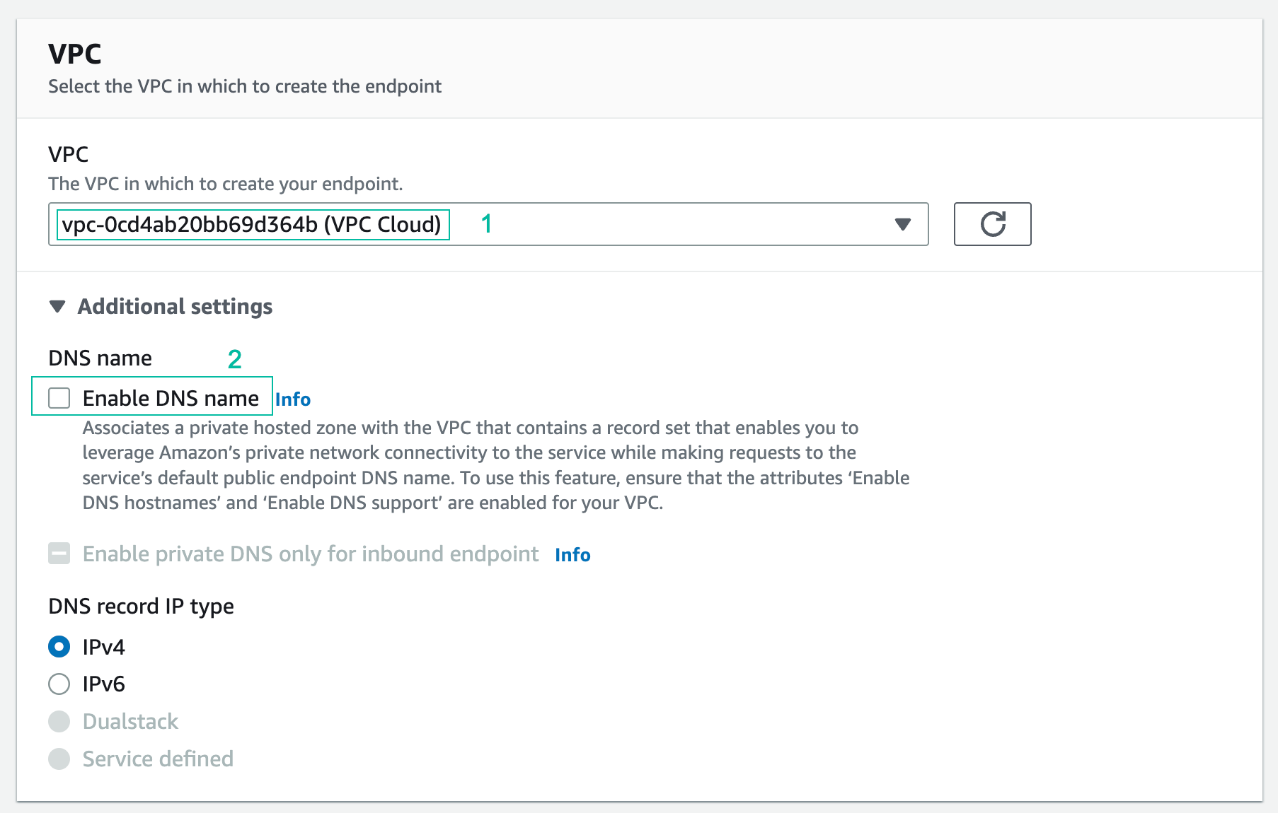Tick the Enable DNS name checkbox

point(59,398)
